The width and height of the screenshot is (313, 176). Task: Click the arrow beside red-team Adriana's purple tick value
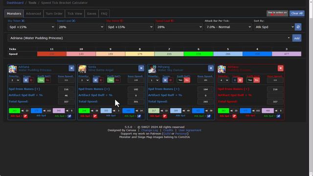(276, 111)
